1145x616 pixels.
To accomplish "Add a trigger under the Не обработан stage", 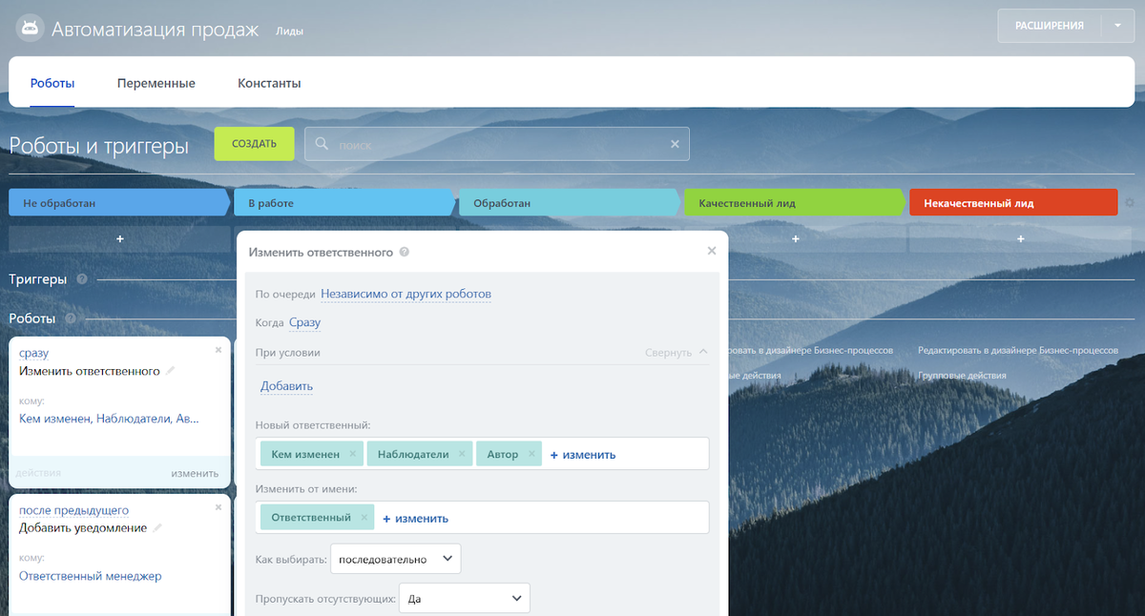I will tap(120, 238).
